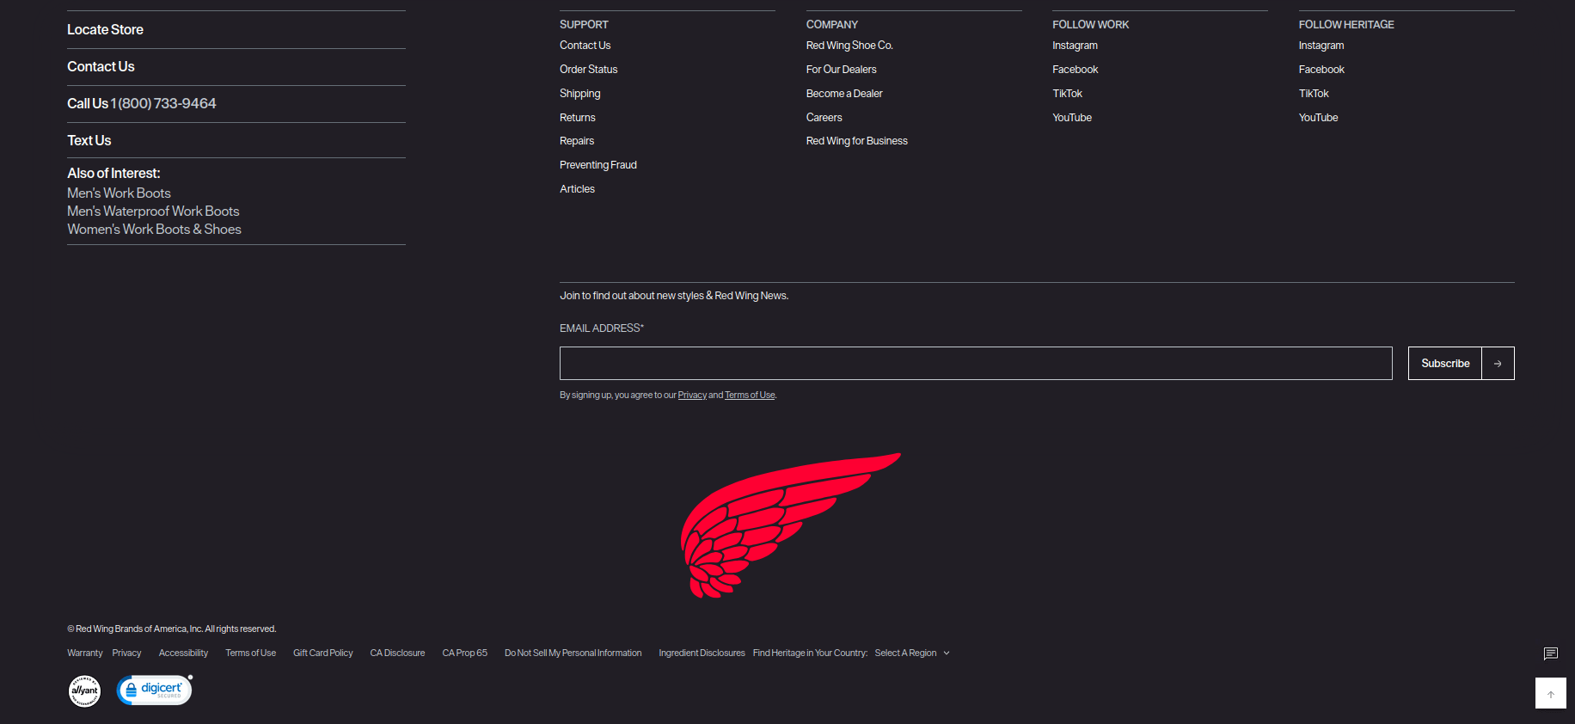Expand the Select A Region dropdown
Image resolution: width=1575 pixels, height=724 pixels.
click(912, 653)
